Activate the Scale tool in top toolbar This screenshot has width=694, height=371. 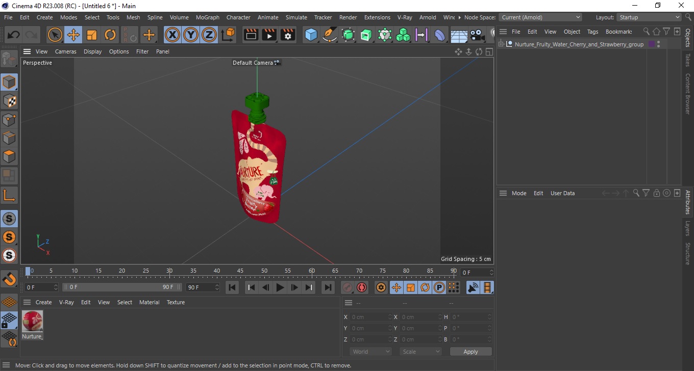coord(92,35)
